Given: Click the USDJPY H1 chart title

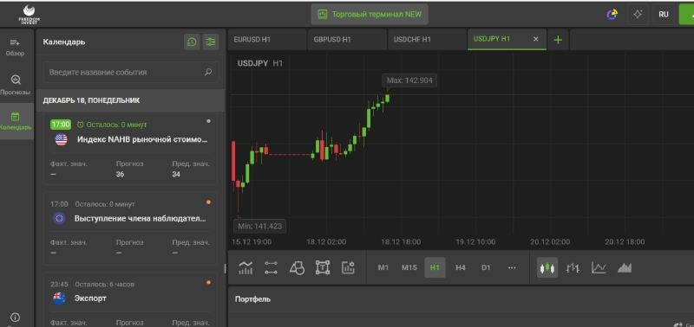Looking at the screenshot, I should coord(259,63).
